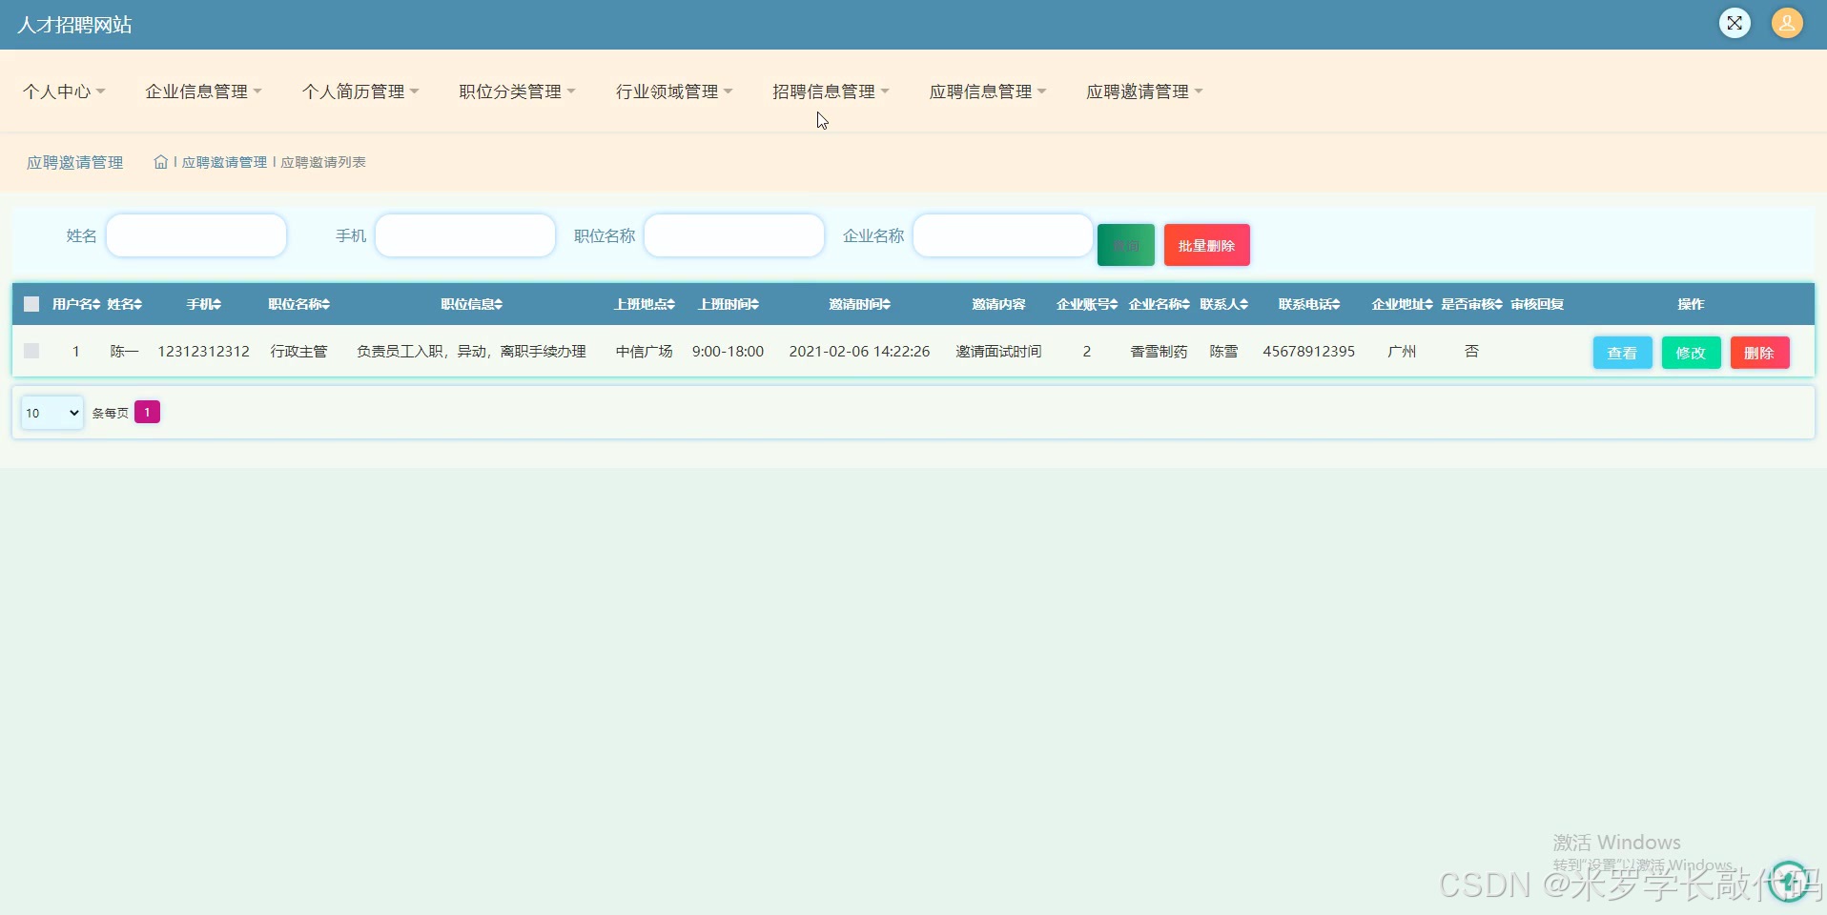This screenshot has width=1827, height=915.
Task: Sort table by 职位信息 column
Action: pyautogui.click(x=472, y=304)
